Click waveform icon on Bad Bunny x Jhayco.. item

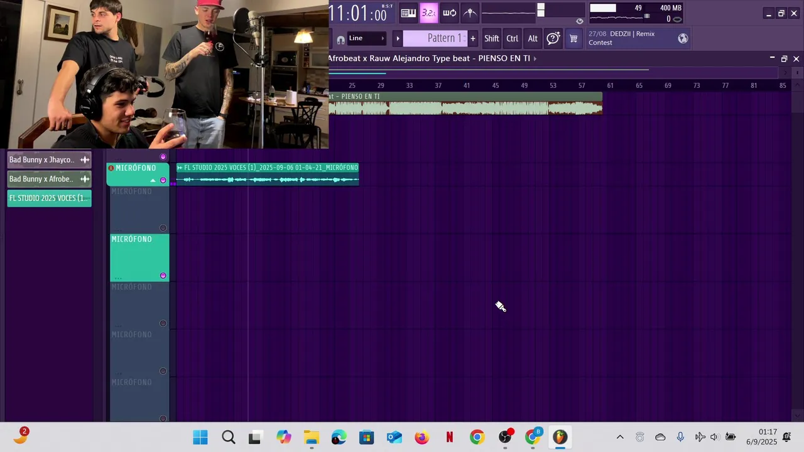click(85, 160)
